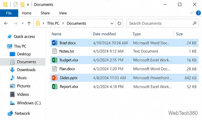Image resolution: width=202 pixels, height=120 pixels.
Task: Select Windows (C:) in navigation pane
Action: point(29,103)
